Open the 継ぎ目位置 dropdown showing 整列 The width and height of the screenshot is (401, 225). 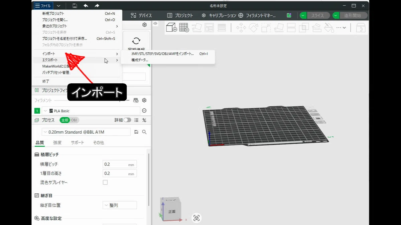120,205
